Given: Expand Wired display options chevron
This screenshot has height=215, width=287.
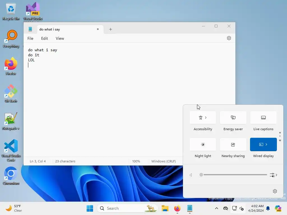Looking at the screenshot, I should [266, 144].
